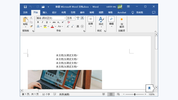This screenshot has height=100, width=178.
Task: Open the comments speech bubble icon
Action: [x=154, y=12]
